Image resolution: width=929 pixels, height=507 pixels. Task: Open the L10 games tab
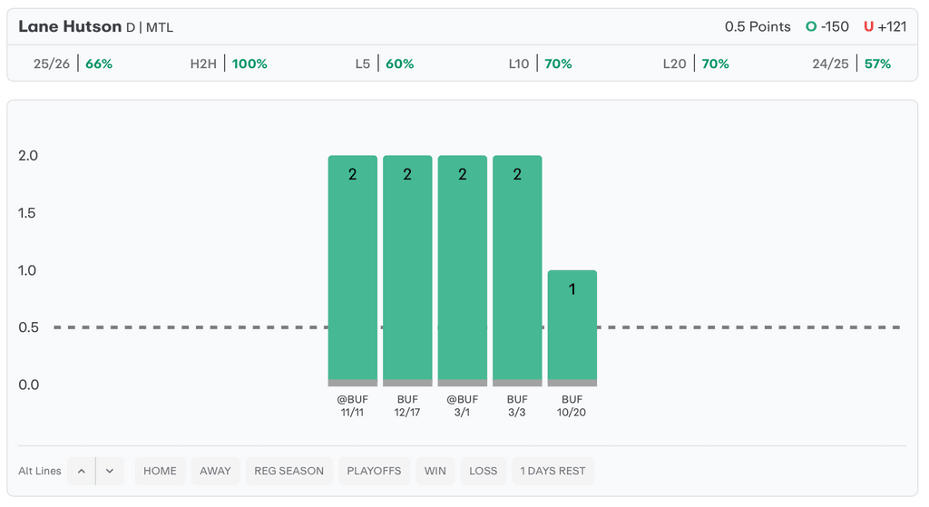click(x=539, y=64)
